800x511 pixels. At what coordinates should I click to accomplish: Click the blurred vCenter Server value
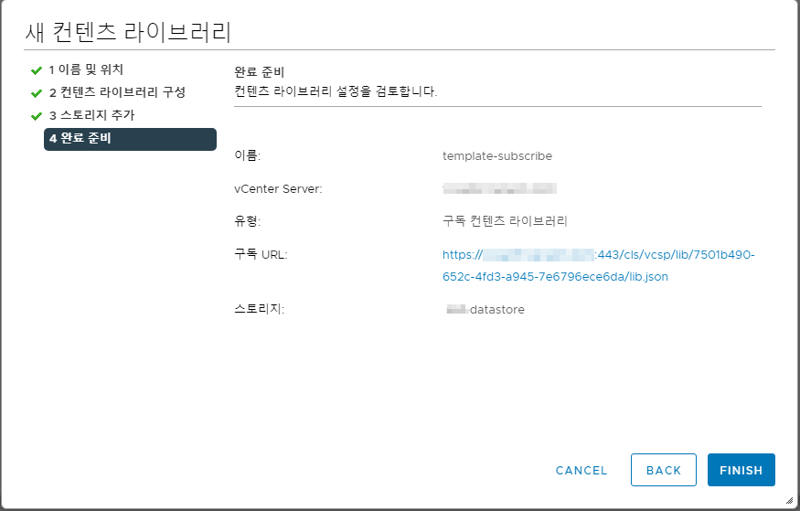499,188
